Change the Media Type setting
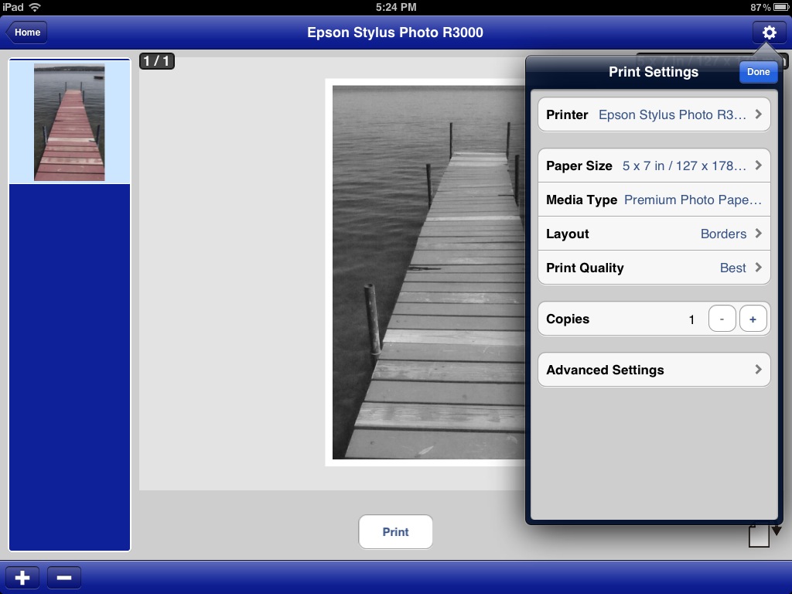The height and width of the screenshot is (594, 792). [654, 200]
